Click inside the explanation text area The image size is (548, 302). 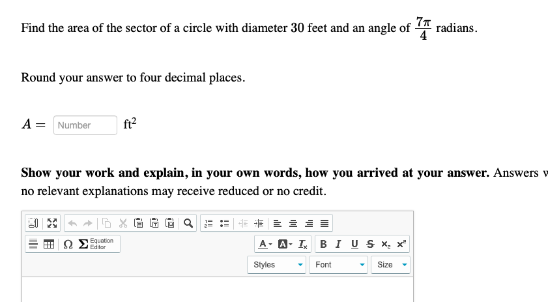218,290
